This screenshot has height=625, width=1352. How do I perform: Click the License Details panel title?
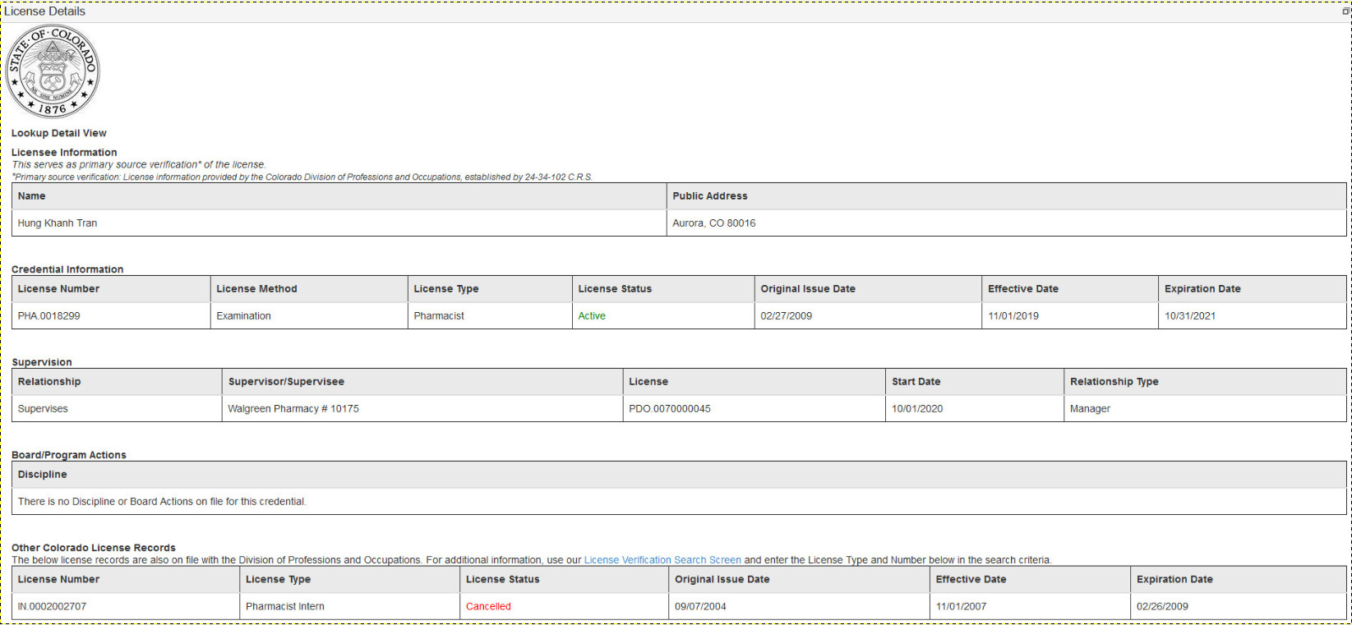[x=44, y=11]
